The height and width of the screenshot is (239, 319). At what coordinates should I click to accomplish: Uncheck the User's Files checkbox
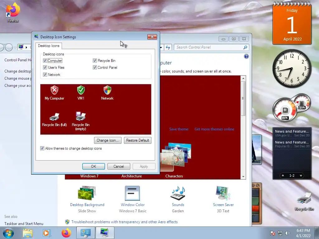pyautogui.click(x=45, y=67)
